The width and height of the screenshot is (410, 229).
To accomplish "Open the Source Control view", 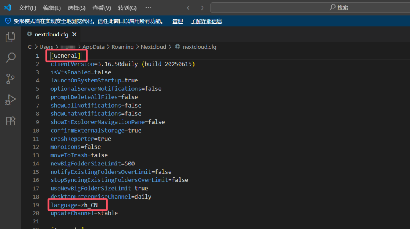I will pos(10,79).
